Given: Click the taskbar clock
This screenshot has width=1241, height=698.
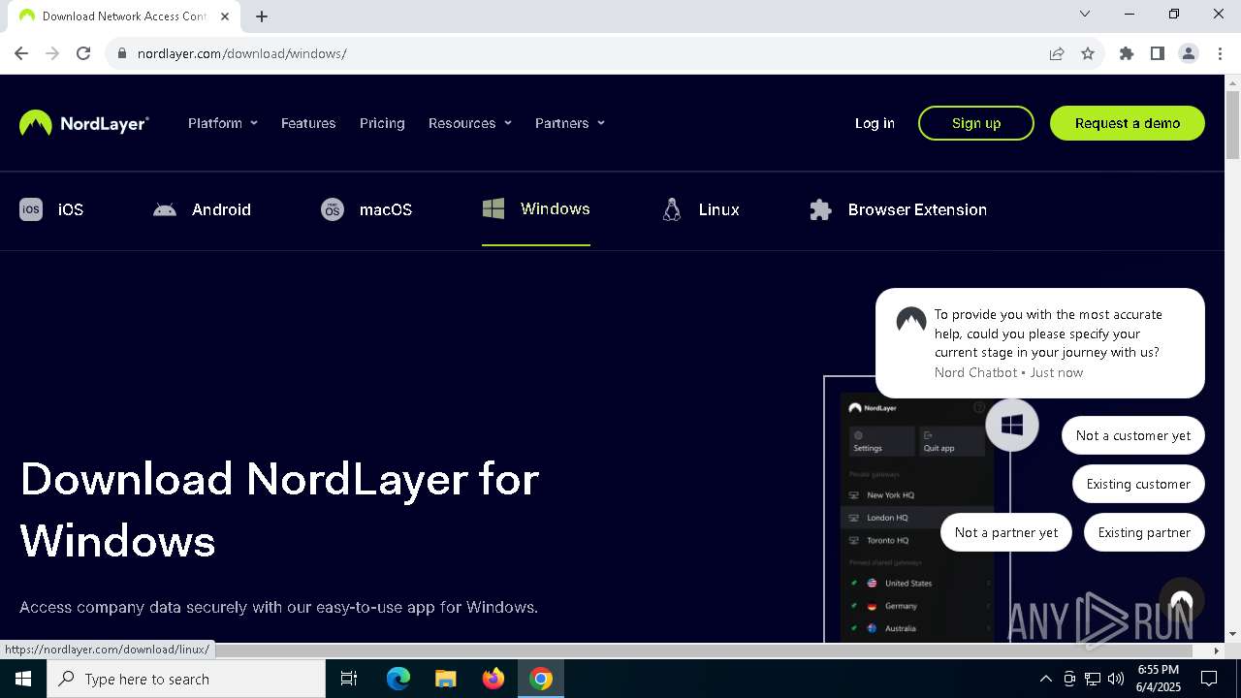Looking at the screenshot, I should click(1159, 679).
